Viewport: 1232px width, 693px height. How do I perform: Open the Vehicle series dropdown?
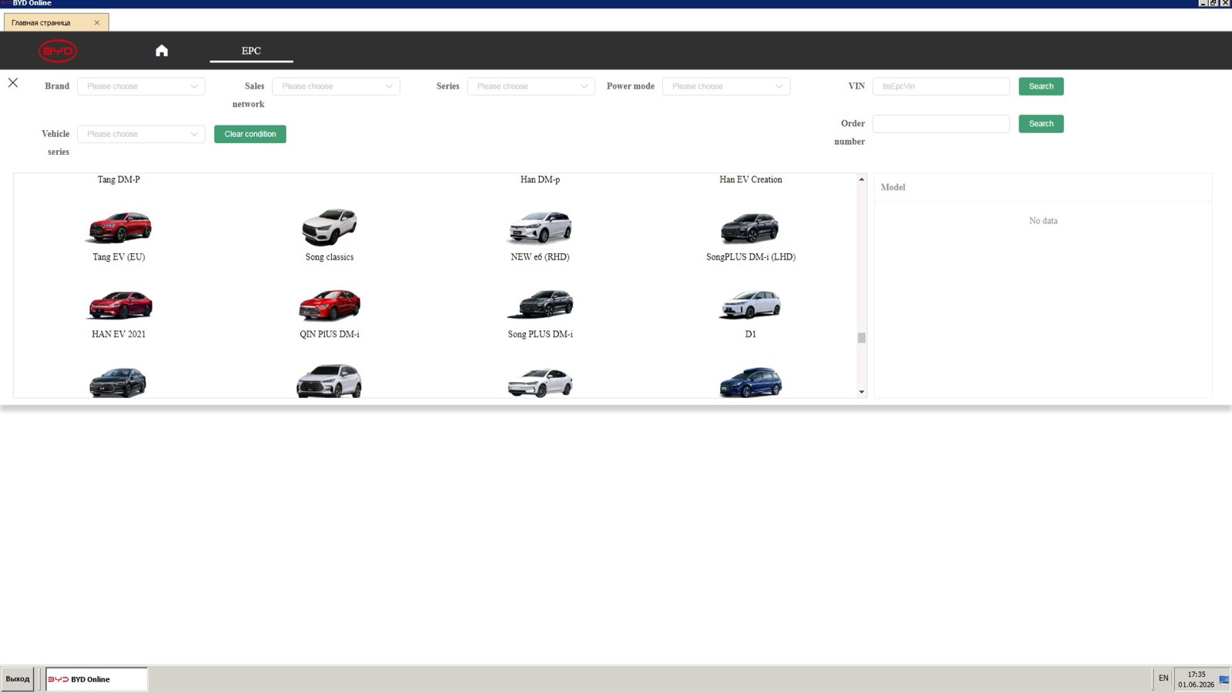click(x=141, y=134)
